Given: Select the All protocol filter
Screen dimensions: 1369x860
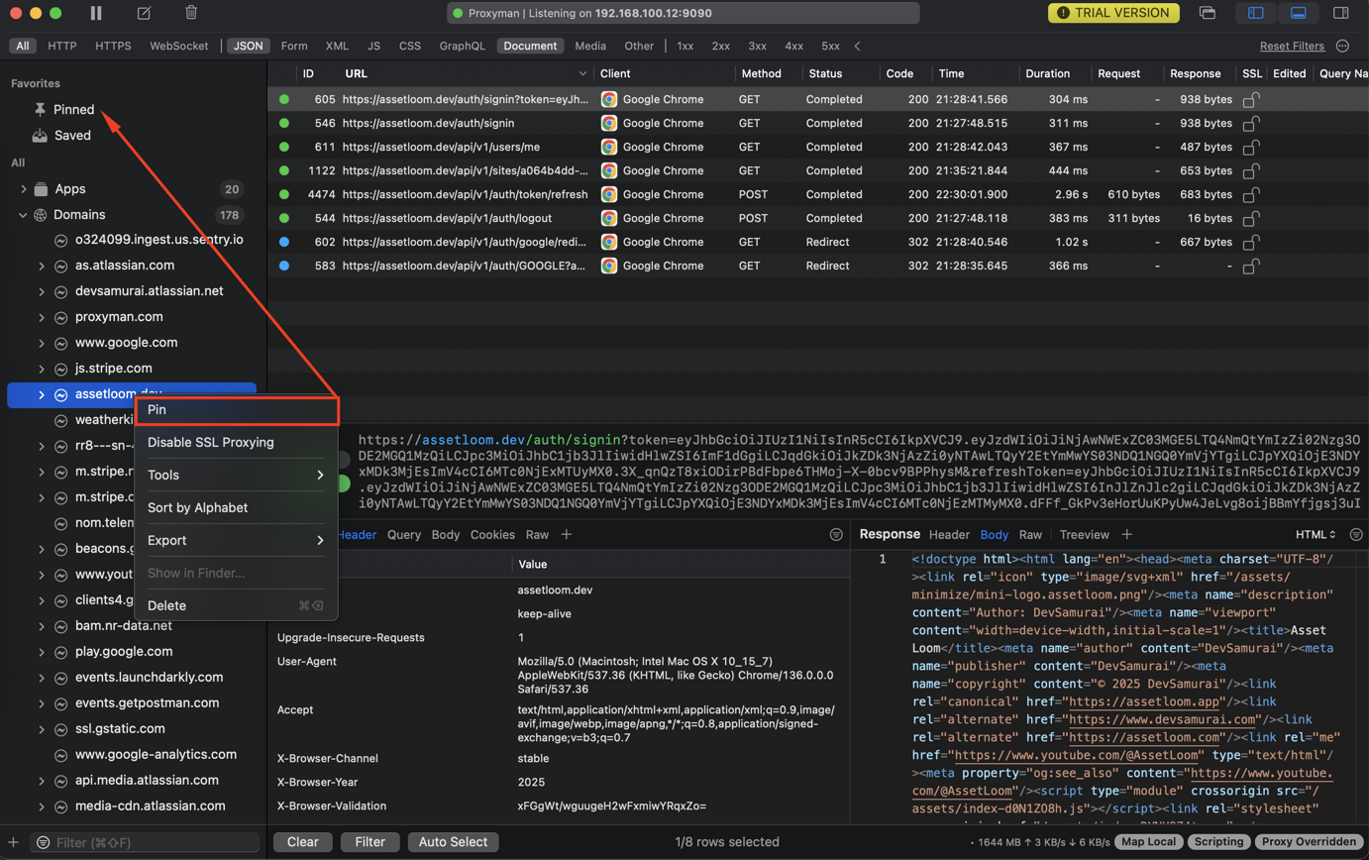Looking at the screenshot, I should point(24,46).
